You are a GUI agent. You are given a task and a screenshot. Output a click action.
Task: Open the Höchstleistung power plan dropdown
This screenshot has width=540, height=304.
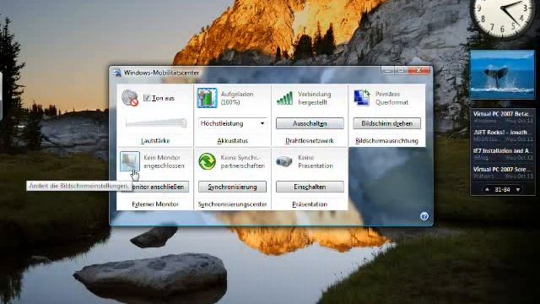(233, 123)
